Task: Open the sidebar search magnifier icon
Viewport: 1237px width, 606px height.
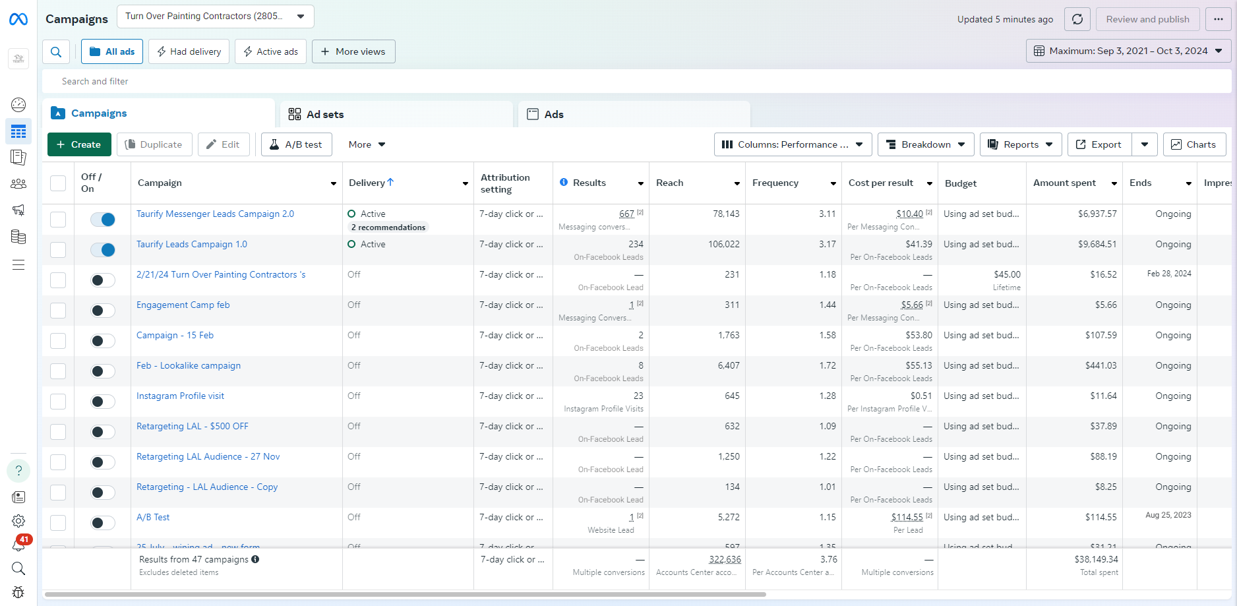Action: coord(18,568)
